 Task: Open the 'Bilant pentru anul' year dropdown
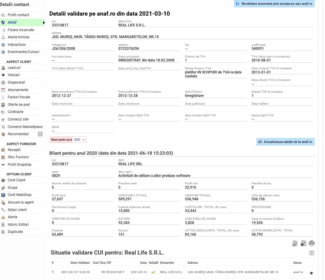(80, 140)
